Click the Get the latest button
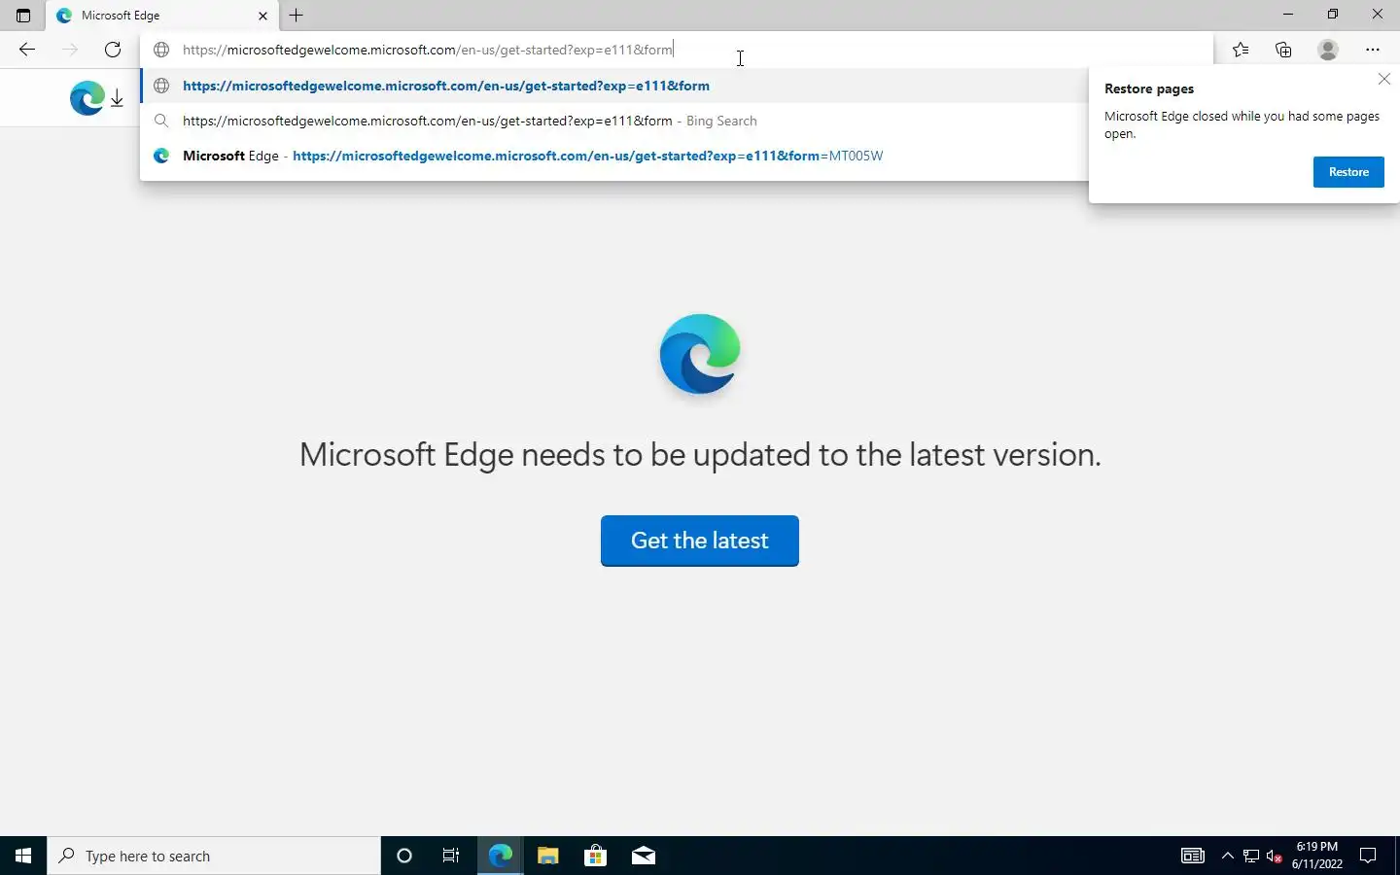The width and height of the screenshot is (1400, 875). [700, 541]
